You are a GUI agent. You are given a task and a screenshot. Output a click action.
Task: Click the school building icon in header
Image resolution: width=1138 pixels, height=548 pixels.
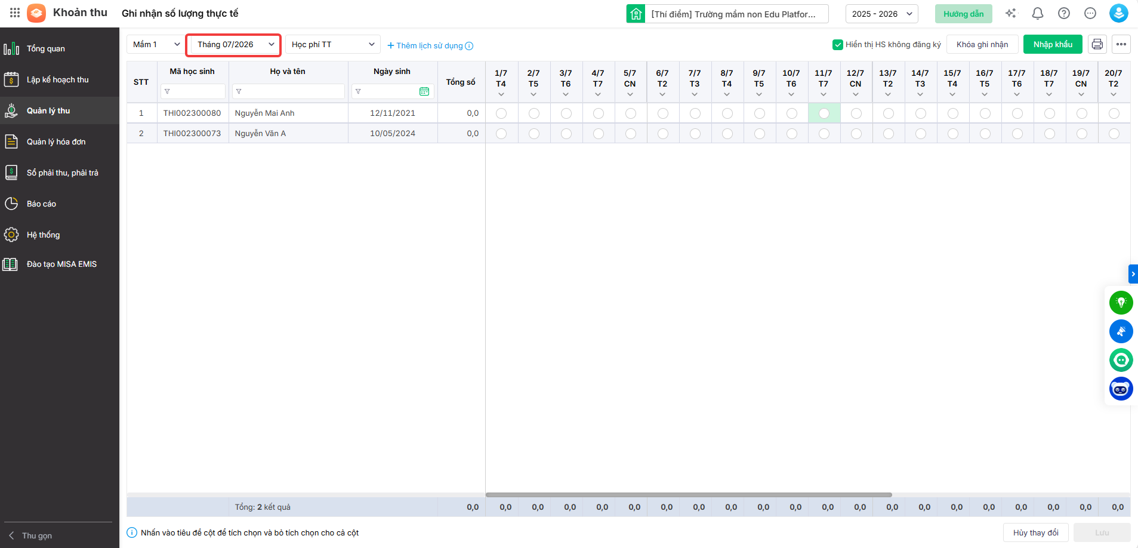(636, 14)
